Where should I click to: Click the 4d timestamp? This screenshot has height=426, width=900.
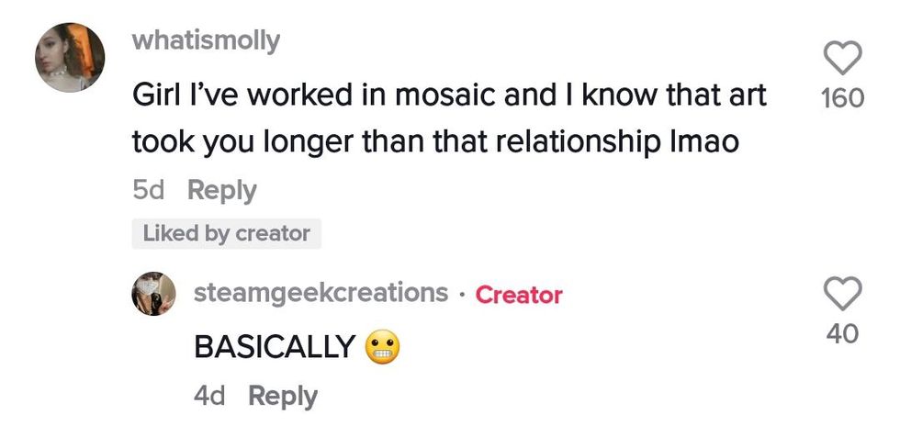tap(209, 396)
